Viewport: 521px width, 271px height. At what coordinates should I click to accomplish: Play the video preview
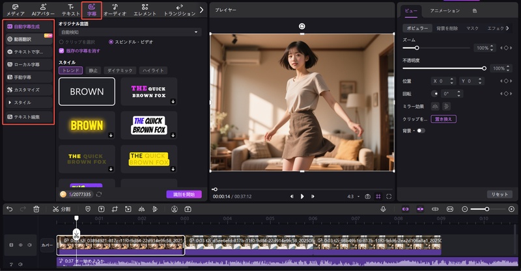coord(302,196)
